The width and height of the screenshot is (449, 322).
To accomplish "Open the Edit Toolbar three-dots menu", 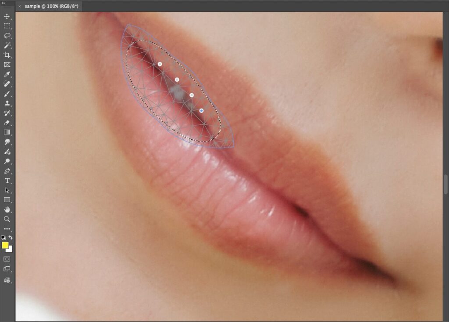I will [7, 228].
